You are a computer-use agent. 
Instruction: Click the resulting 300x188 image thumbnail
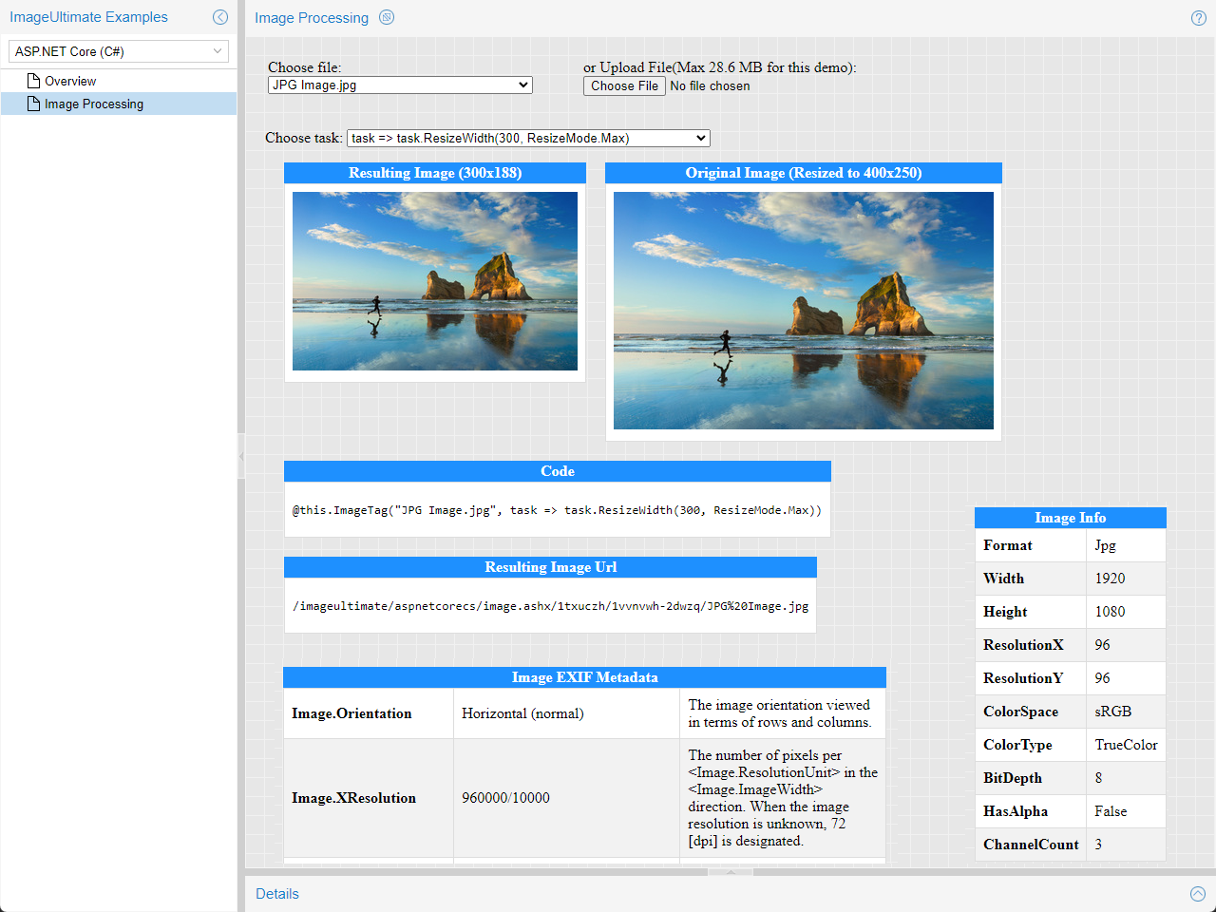coord(434,280)
